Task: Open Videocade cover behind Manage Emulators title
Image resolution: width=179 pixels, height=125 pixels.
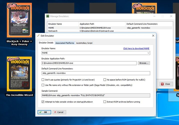Action: pos(144,8)
